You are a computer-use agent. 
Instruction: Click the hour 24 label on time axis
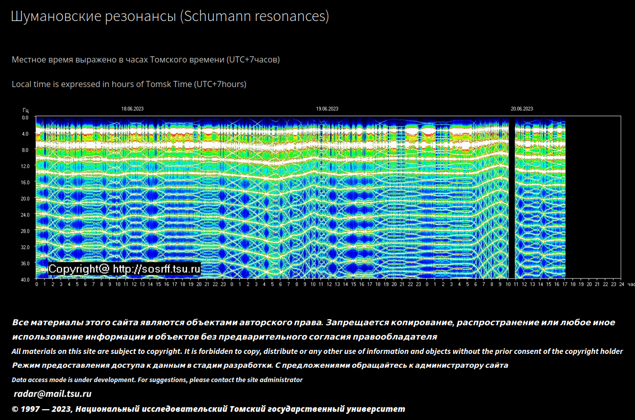tap(621, 284)
